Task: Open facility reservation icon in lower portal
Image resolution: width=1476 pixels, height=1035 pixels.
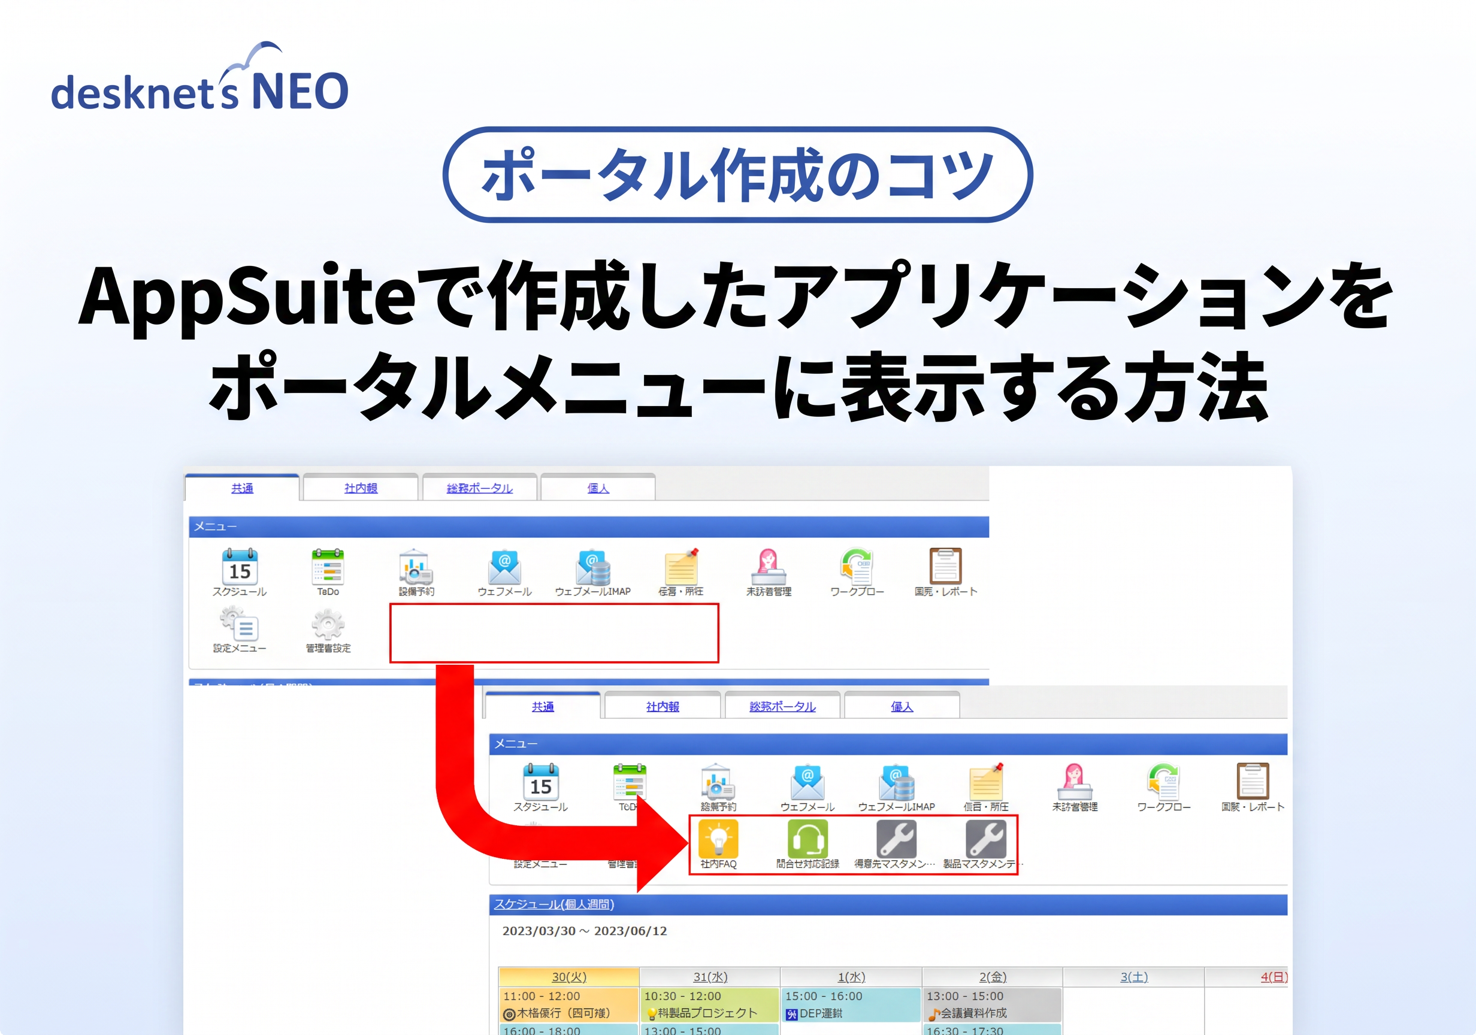Action: click(718, 781)
